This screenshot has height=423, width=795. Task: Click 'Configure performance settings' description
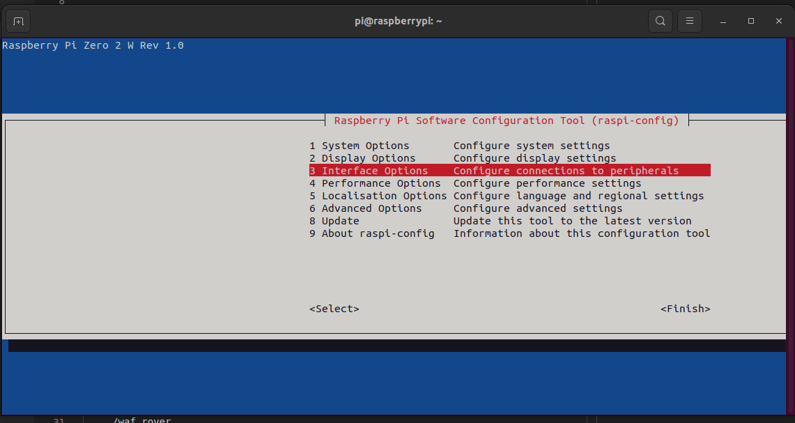pyautogui.click(x=547, y=183)
